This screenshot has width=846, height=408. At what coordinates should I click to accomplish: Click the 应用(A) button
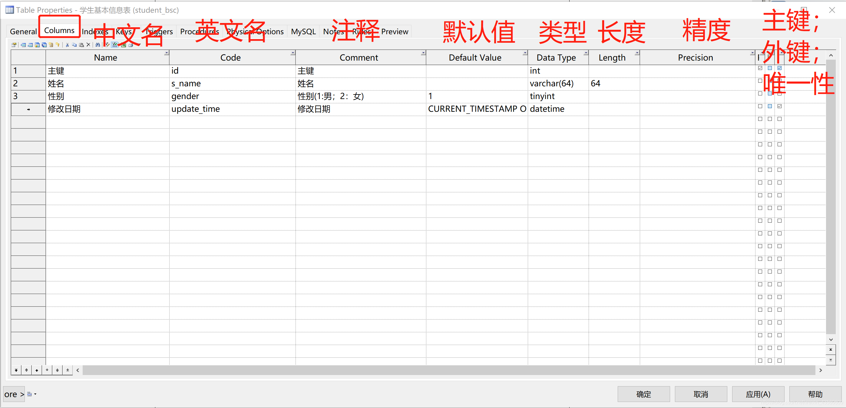coord(758,394)
